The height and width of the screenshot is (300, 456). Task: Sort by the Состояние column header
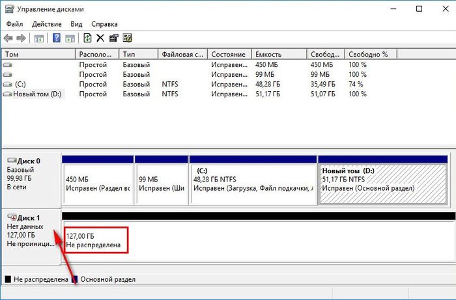(x=229, y=54)
